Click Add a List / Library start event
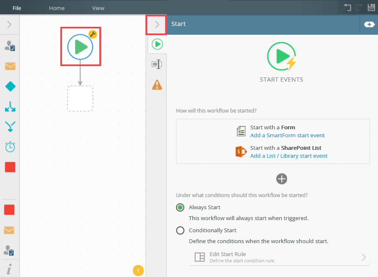This screenshot has width=378, height=277. click(x=289, y=156)
